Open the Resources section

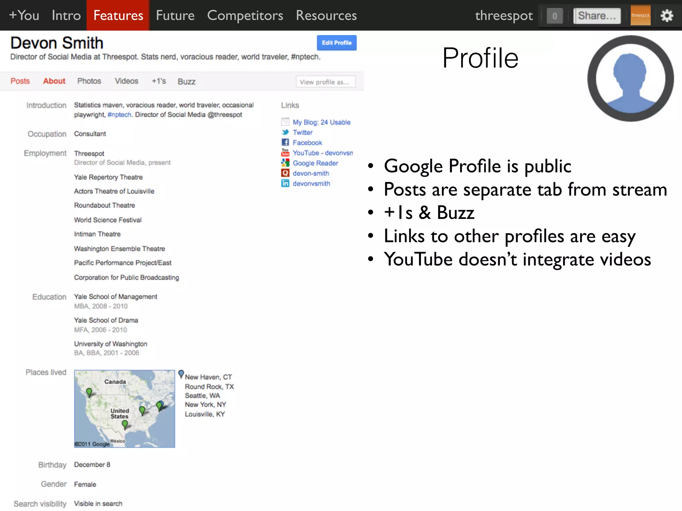326,15
